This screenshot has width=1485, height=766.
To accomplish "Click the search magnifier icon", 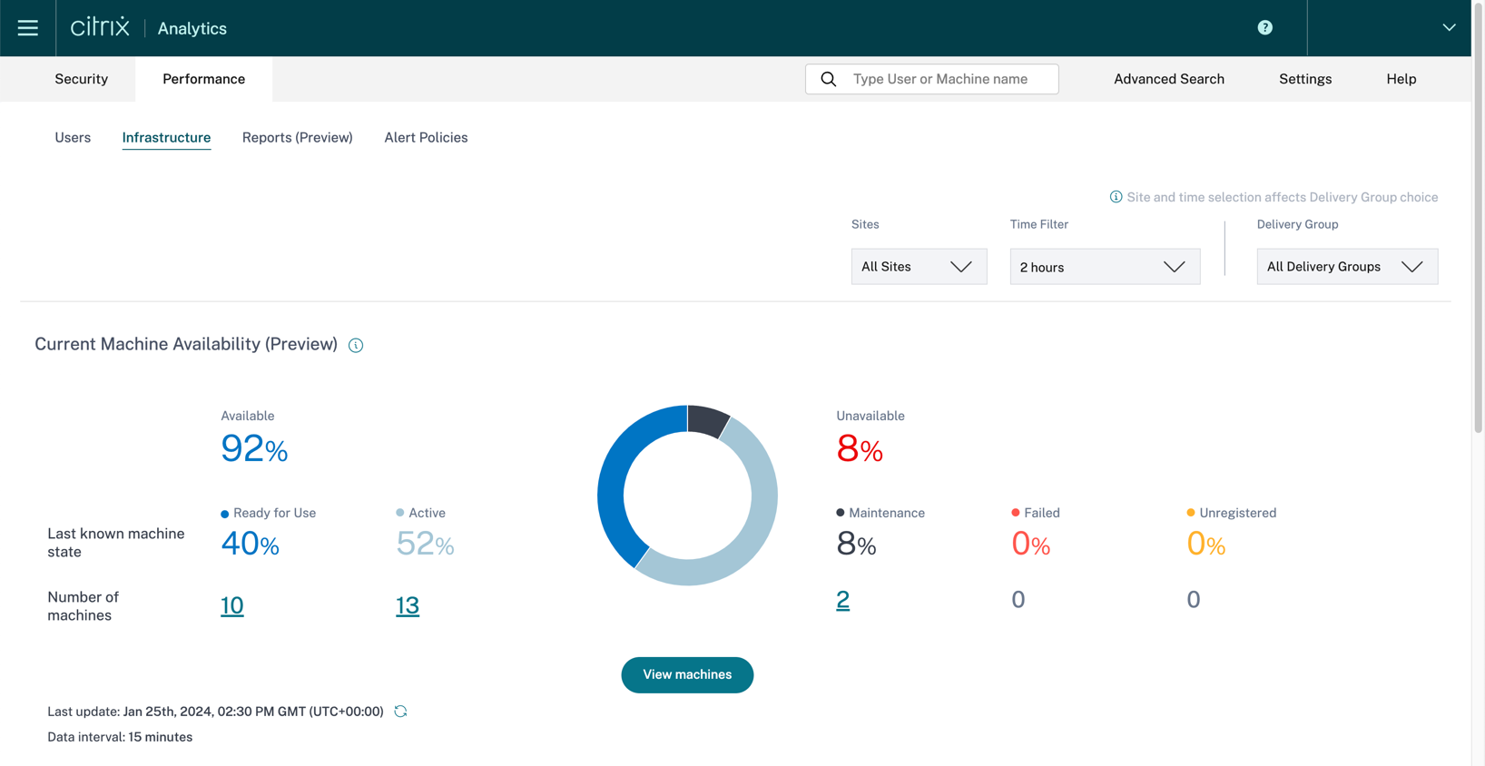I will click(x=828, y=79).
